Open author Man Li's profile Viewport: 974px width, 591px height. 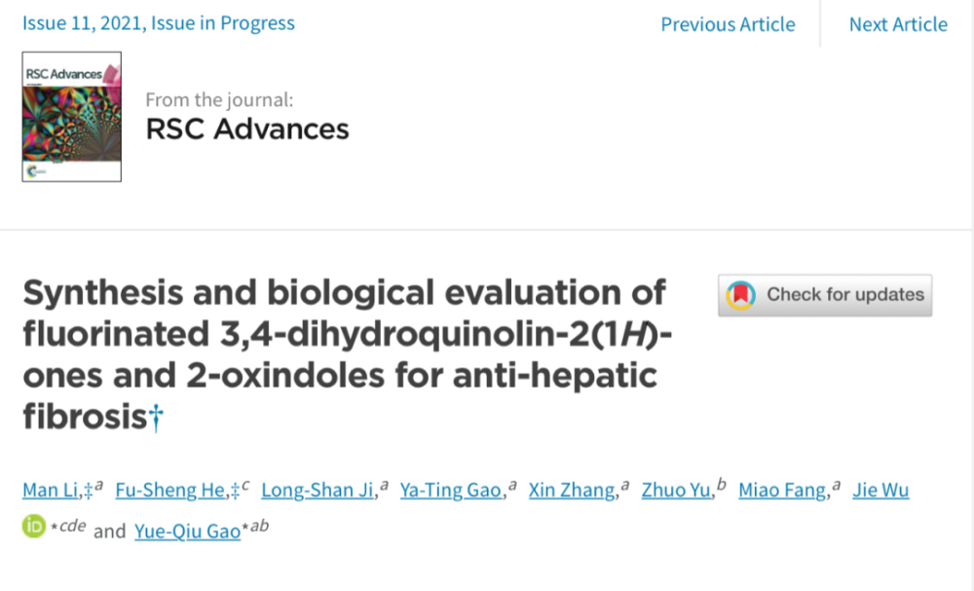pyautogui.click(x=52, y=491)
